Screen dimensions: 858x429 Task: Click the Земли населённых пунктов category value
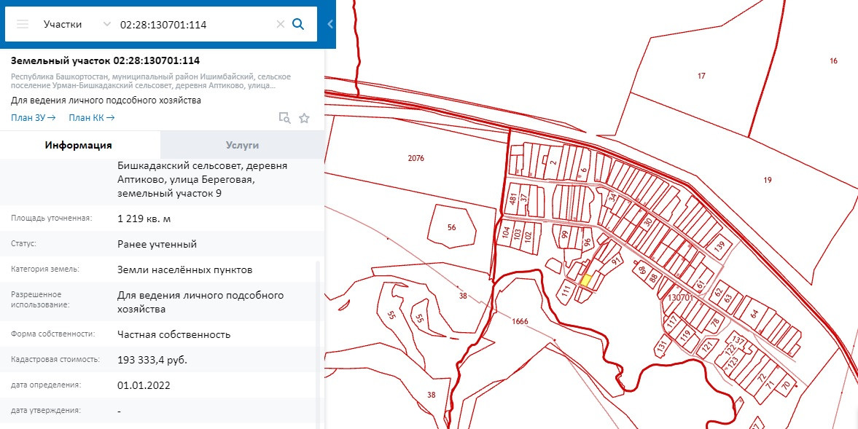click(185, 269)
